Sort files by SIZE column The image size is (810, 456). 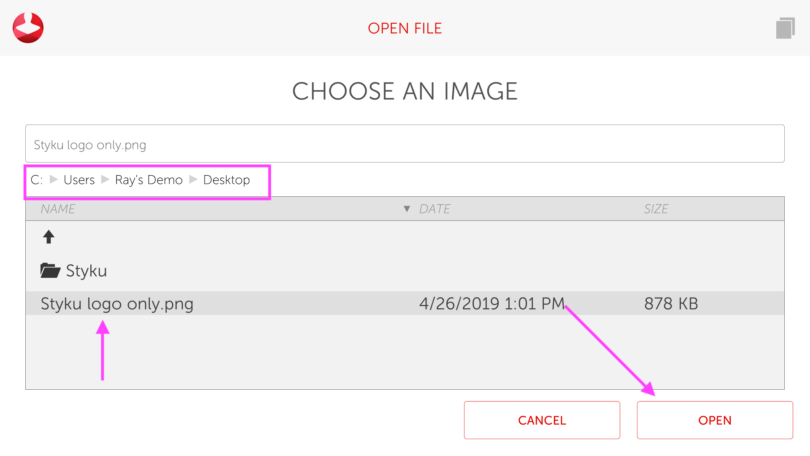[x=656, y=209]
